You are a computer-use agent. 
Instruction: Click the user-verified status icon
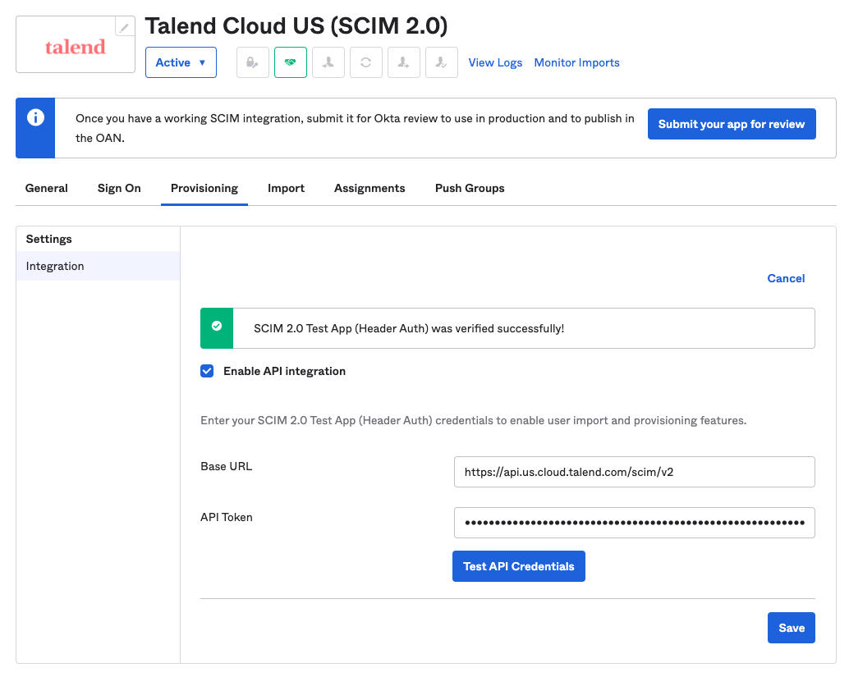(441, 62)
